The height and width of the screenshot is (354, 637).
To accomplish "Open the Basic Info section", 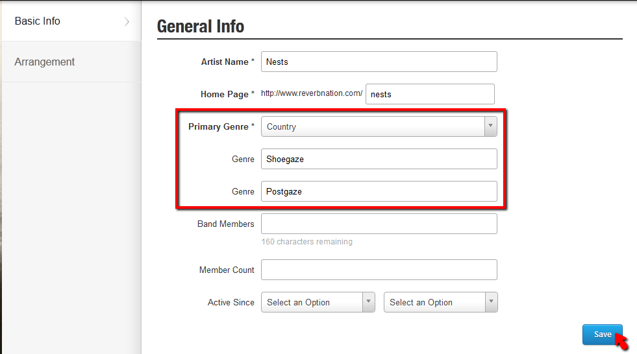I will pyautogui.click(x=38, y=21).
